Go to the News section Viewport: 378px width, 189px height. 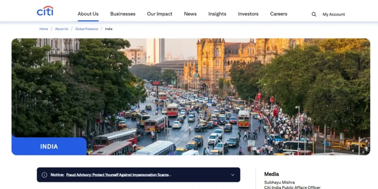click(x=190, y=14)
